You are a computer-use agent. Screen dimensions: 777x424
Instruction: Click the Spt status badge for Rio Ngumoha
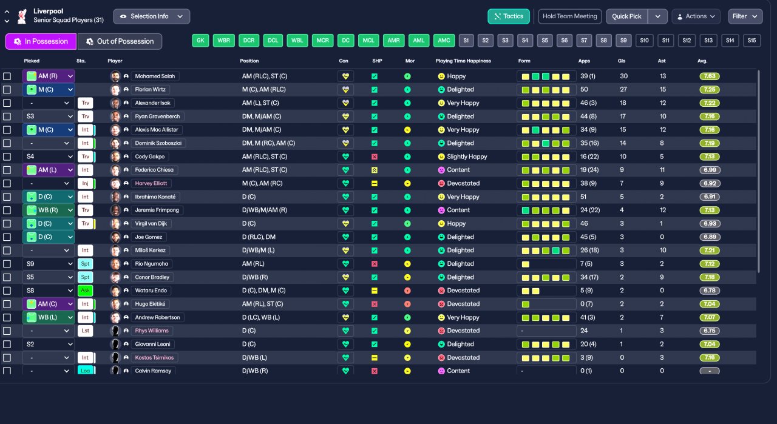point(86,264)
